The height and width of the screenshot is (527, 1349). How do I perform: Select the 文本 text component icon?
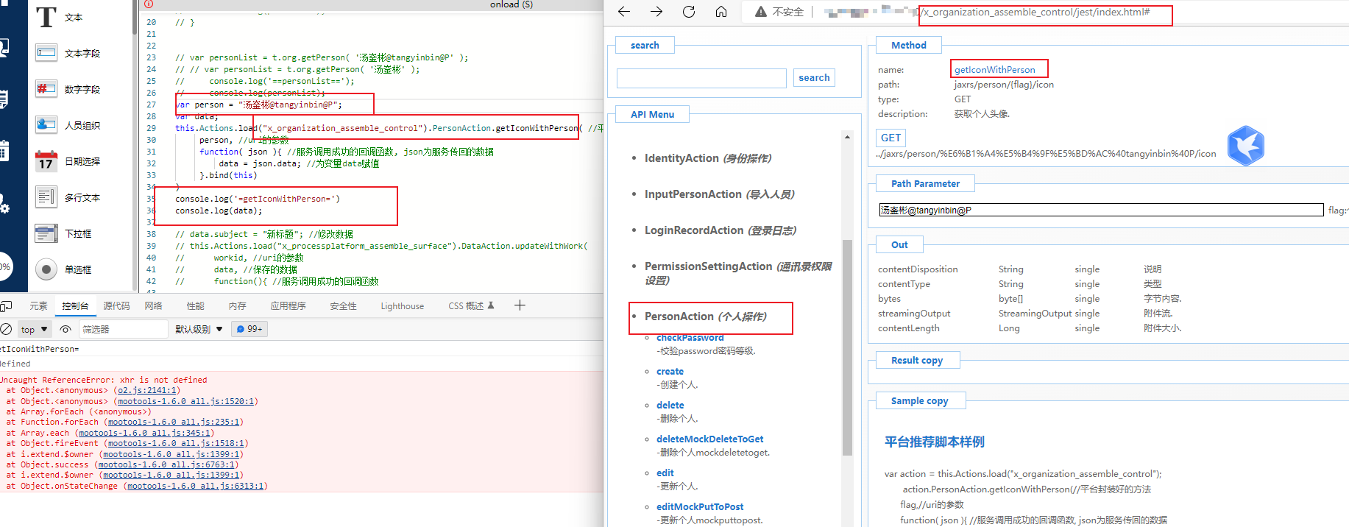click(46, 17)
